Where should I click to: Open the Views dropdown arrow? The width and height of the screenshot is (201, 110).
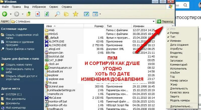[100, 14]
